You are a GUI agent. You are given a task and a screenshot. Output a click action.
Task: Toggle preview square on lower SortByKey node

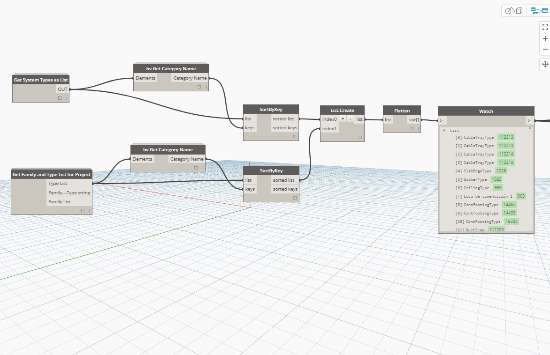[295, 198]
